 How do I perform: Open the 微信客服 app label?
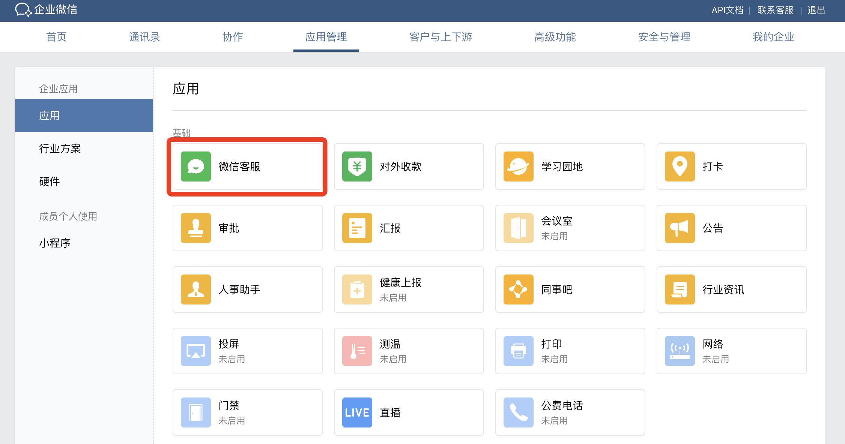coord(239,166)
